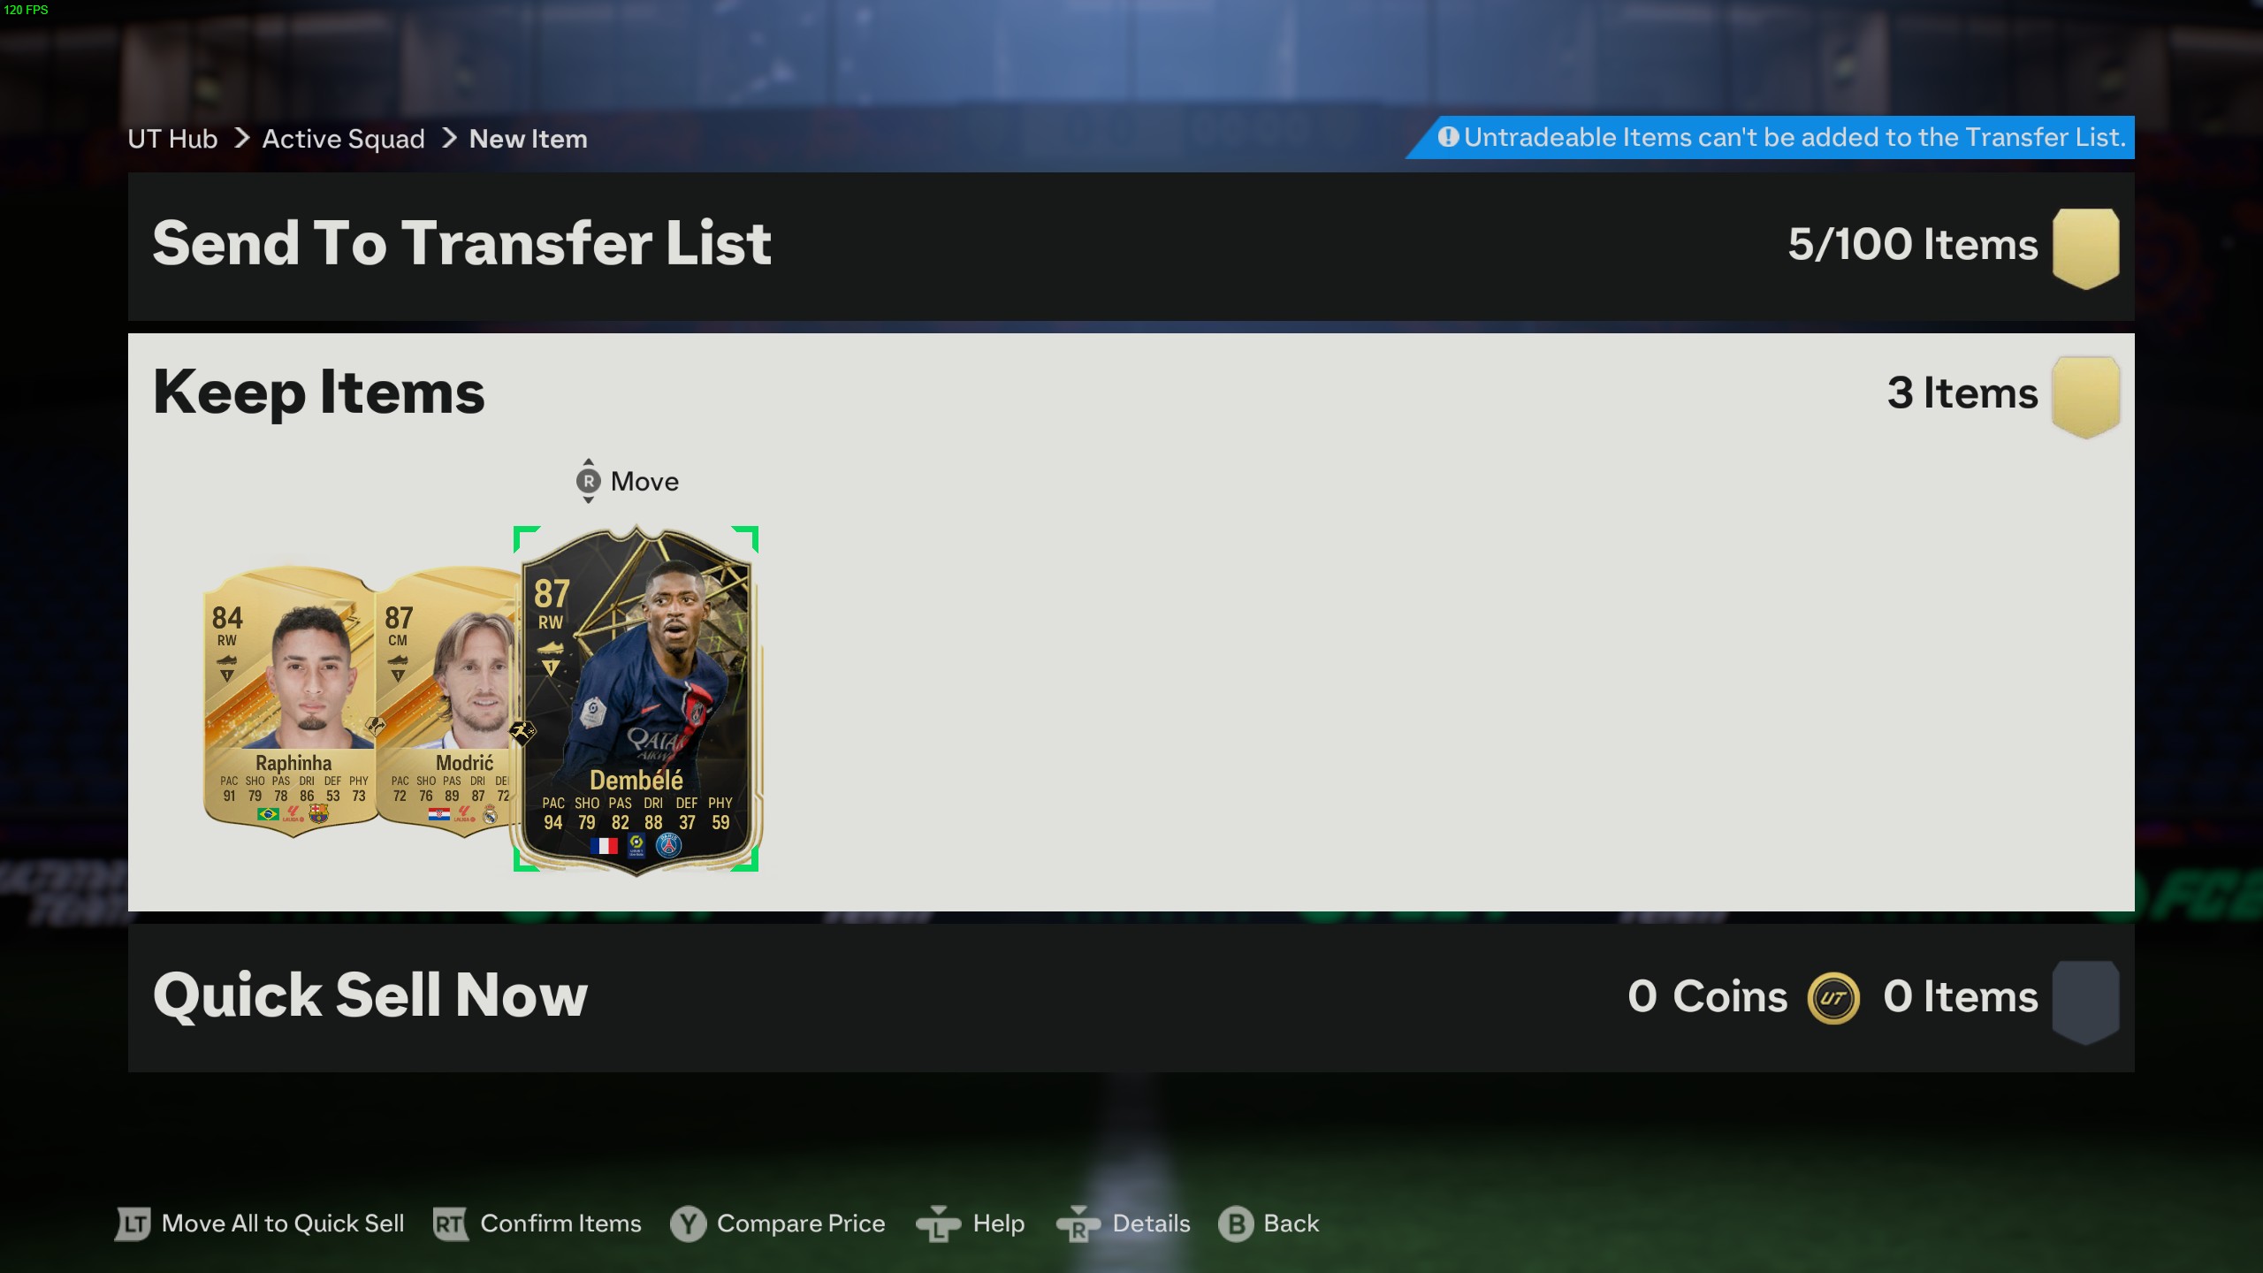Viewport: 2263px width, 1273px height.
Task: Click the gold card icon beside 3 Items
Action: pyautogui.click(x=2085, y=397)
